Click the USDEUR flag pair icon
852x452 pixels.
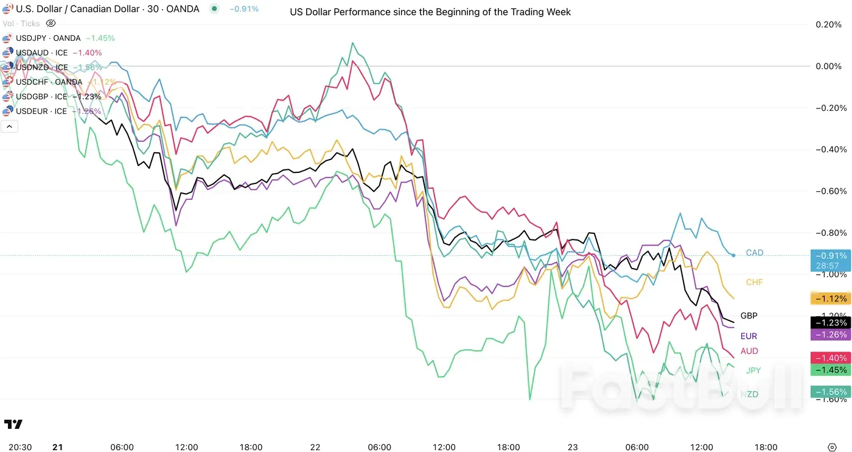[x=8, y=111]
